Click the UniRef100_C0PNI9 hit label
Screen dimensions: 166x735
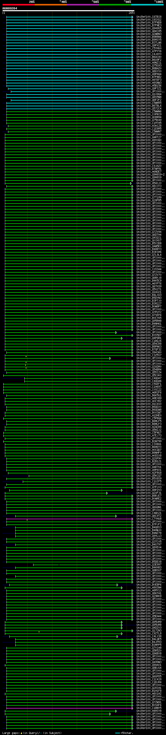coord(149,114)
